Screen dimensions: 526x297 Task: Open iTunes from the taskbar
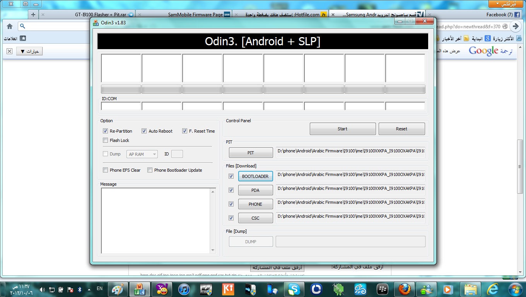click(184, 289)
